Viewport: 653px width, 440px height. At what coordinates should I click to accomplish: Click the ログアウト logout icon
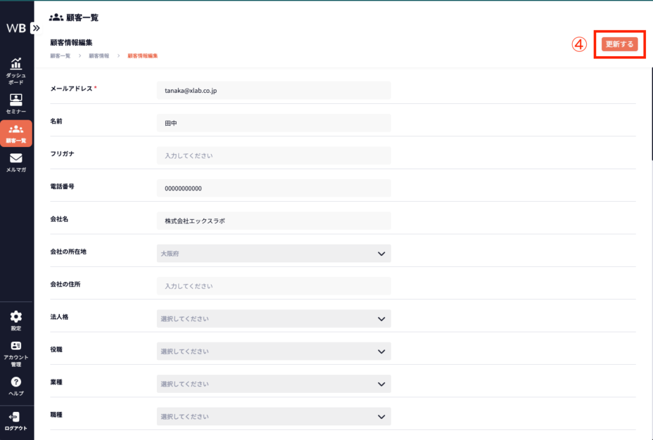(x=16, y=417)
